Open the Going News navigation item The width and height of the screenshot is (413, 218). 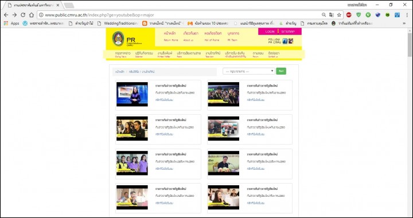tap(123, 54)
